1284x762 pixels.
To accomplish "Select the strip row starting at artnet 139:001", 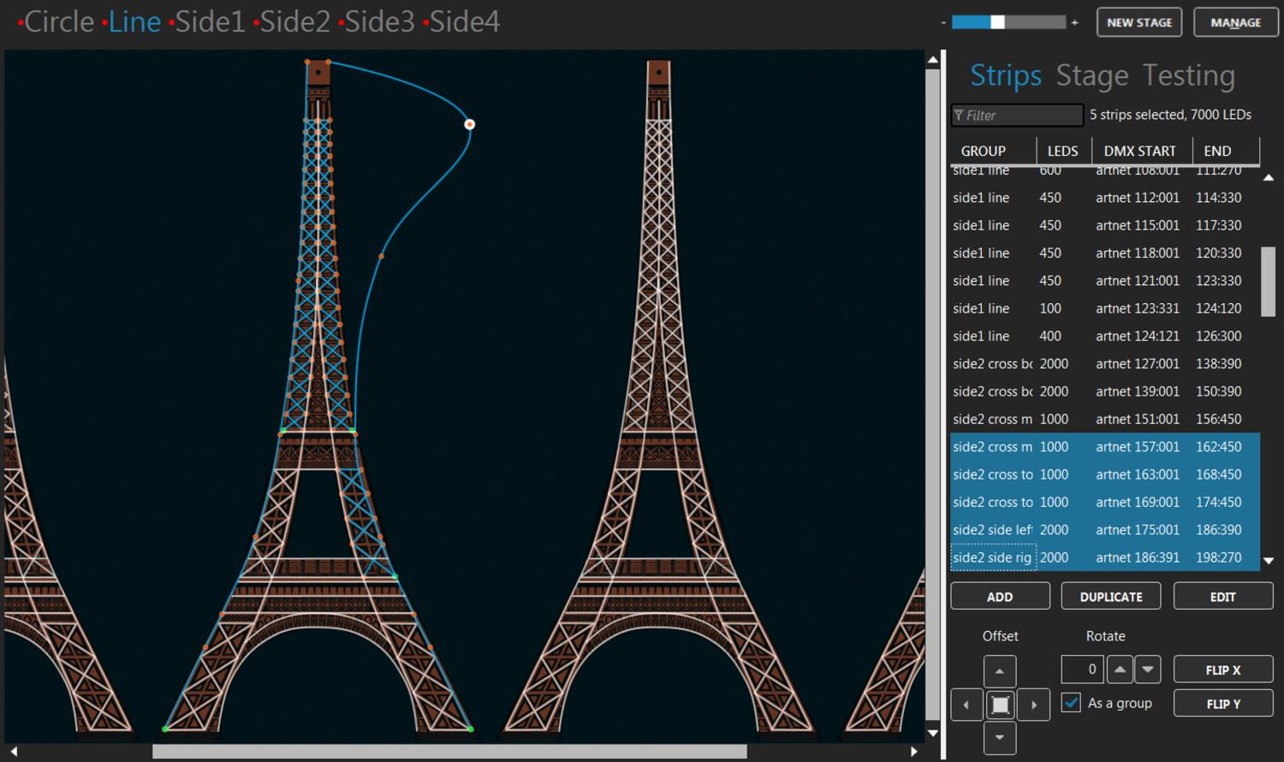I will 1105,391.
